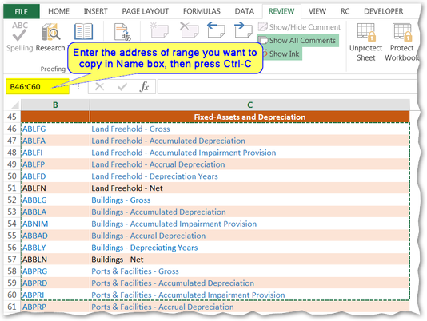
Task: Click the Unprotect Sheet button
Action: tap(365, 42)
